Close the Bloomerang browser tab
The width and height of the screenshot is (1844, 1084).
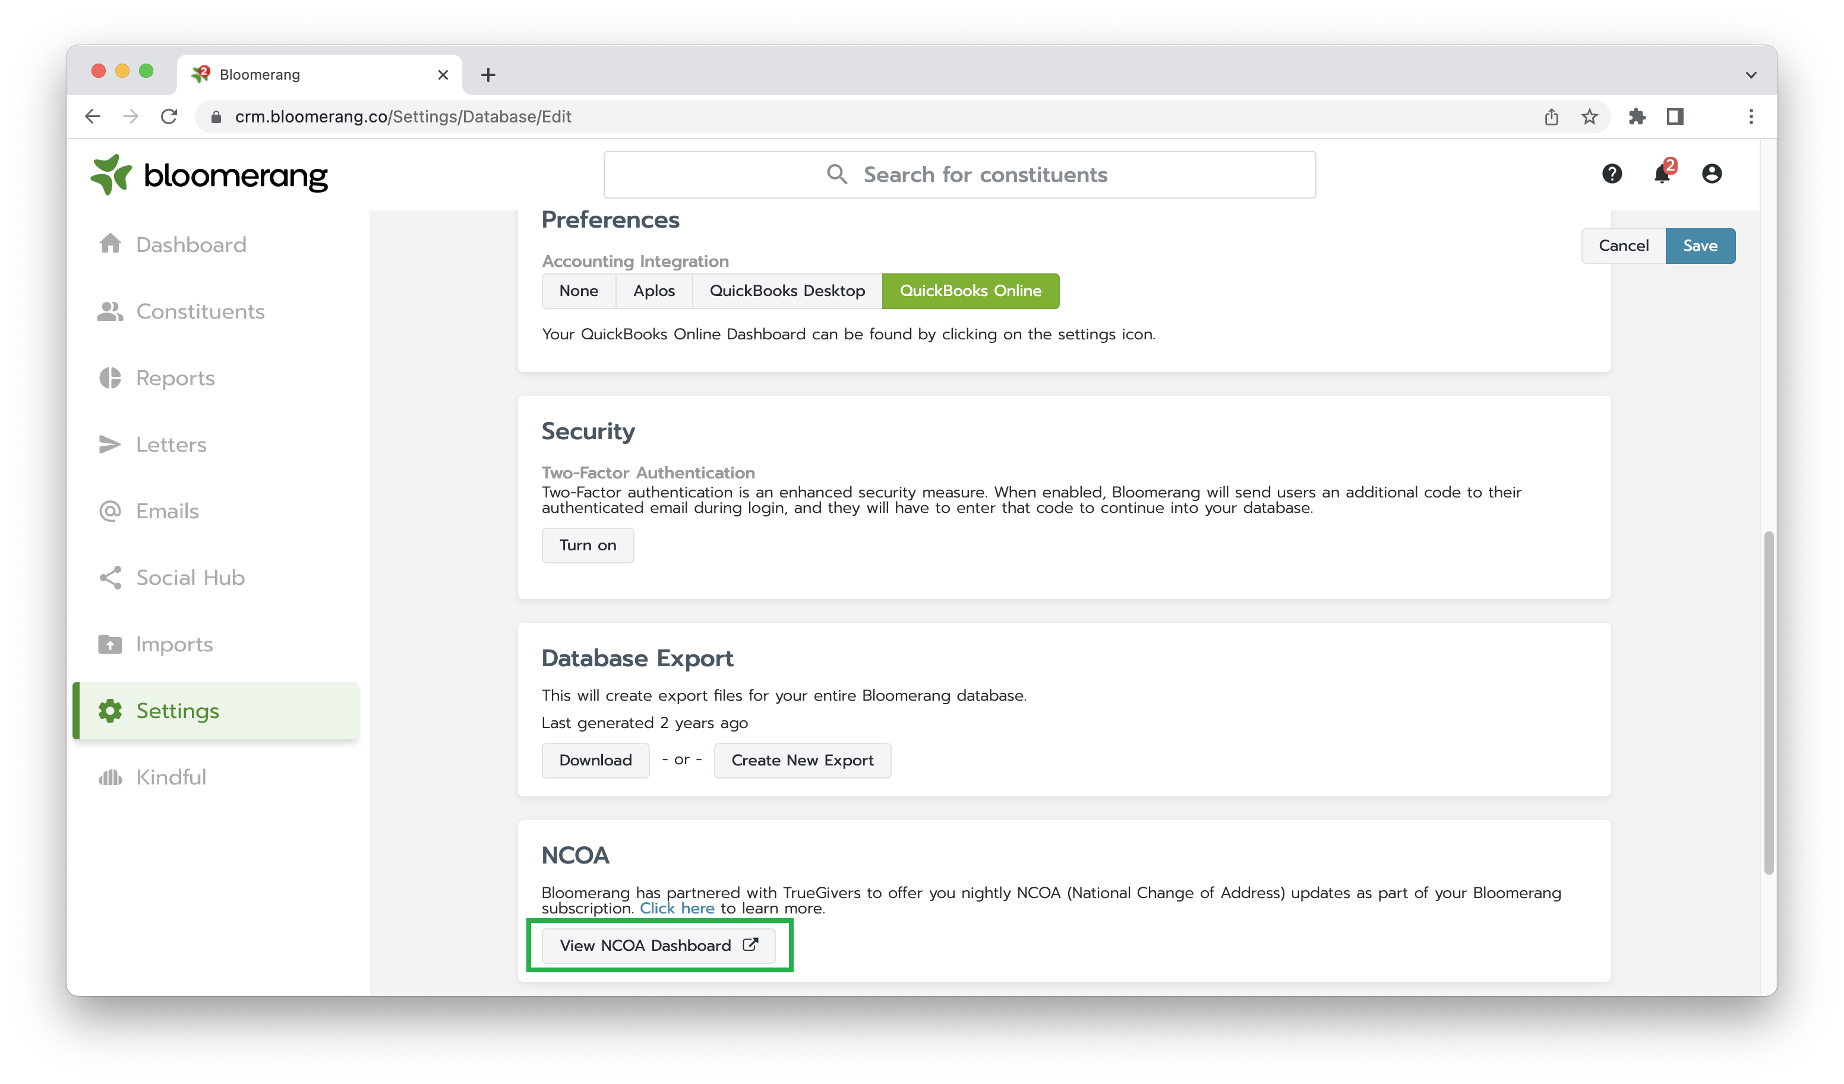443,75
